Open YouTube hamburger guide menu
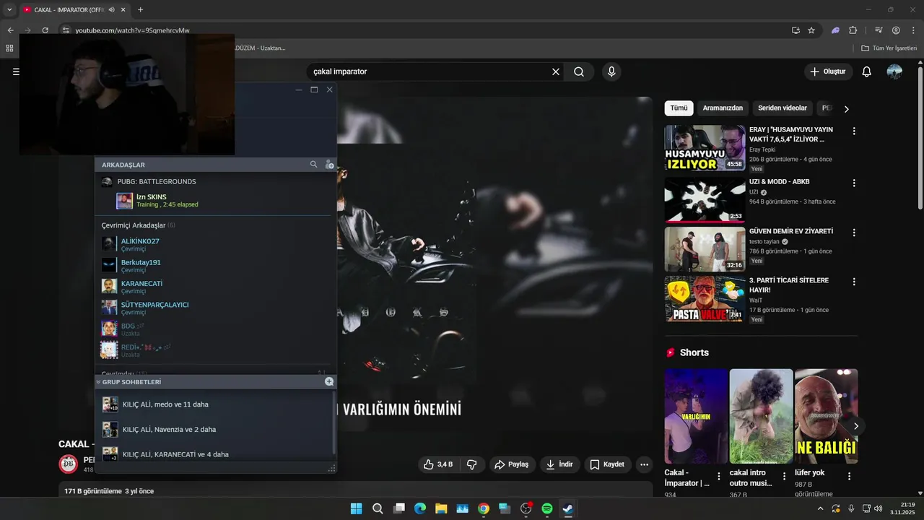924x520 pixels. coord(16,71)
